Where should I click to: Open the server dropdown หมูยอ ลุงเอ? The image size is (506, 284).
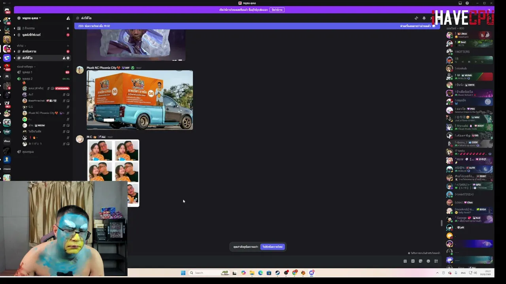click(x=32, y=18)
